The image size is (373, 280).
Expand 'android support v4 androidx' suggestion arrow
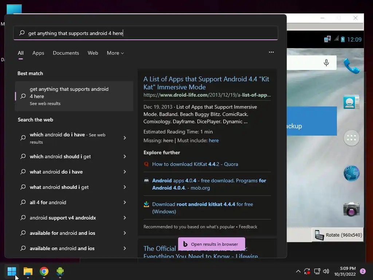125,218
